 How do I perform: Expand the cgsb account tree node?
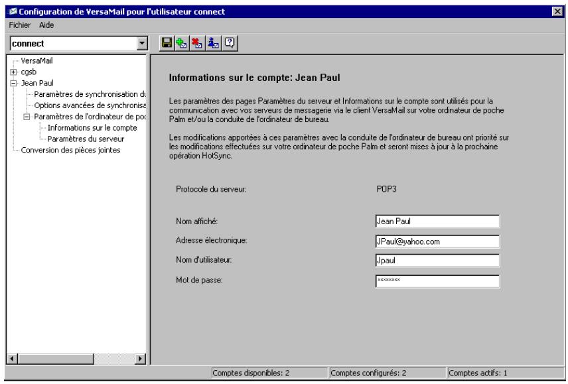pyautogui.click(x=13, y=72)
